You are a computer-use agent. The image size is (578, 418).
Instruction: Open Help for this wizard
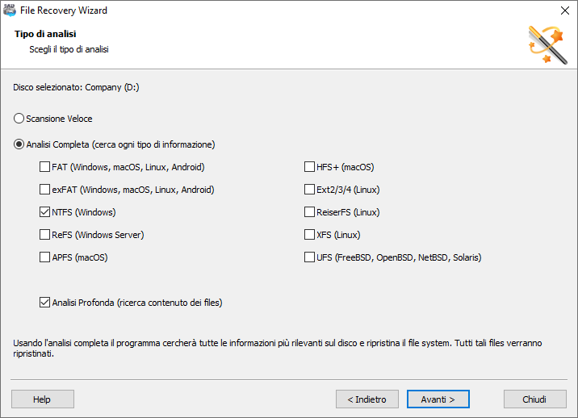(x=43, y=399)
